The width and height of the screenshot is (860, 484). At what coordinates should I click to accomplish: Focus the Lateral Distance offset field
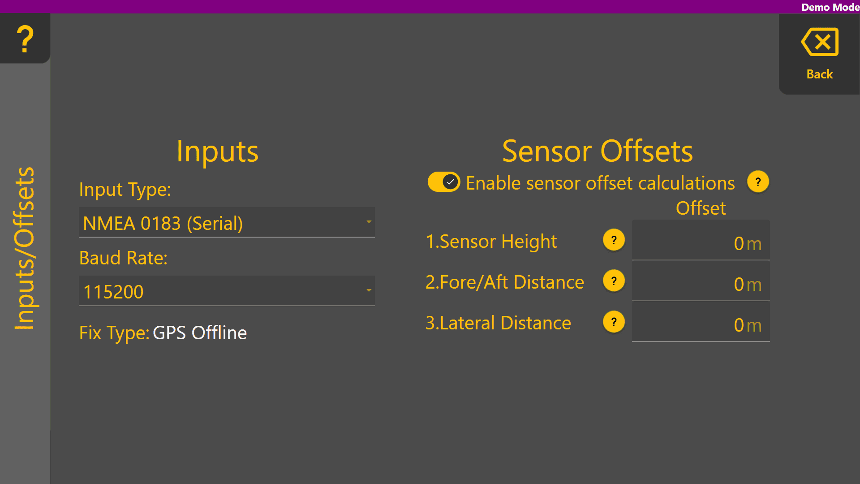[x=701, y=324]
